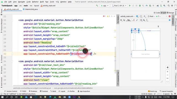Open the Gradle side panel

[176, 12]
